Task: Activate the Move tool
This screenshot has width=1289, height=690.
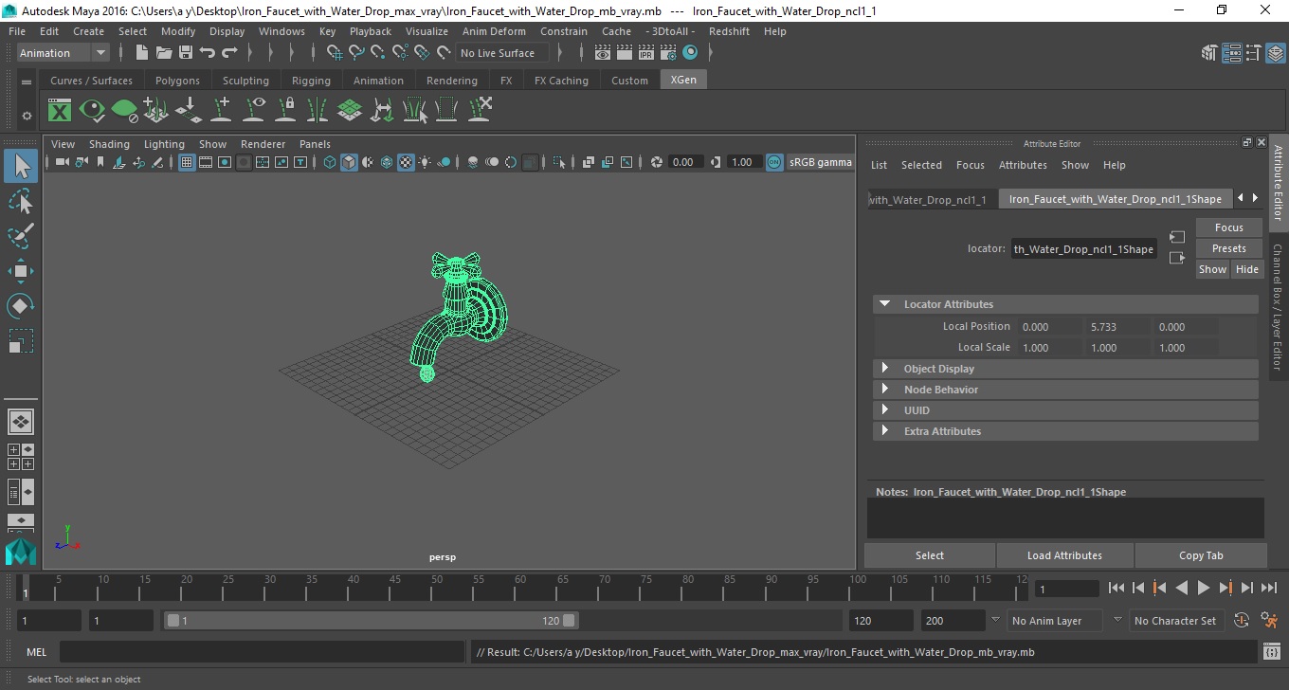Action: pyautogui.click(x=21, y=271)
